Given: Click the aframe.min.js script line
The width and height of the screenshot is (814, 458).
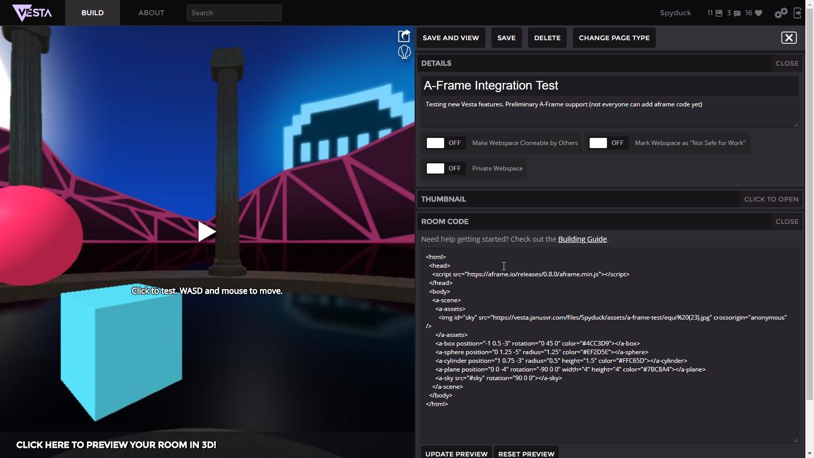Looking at the screenshot, I should [531, 274].
